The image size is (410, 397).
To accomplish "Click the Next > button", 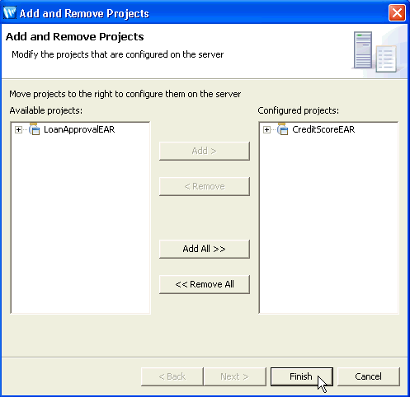I will (235, 376).
